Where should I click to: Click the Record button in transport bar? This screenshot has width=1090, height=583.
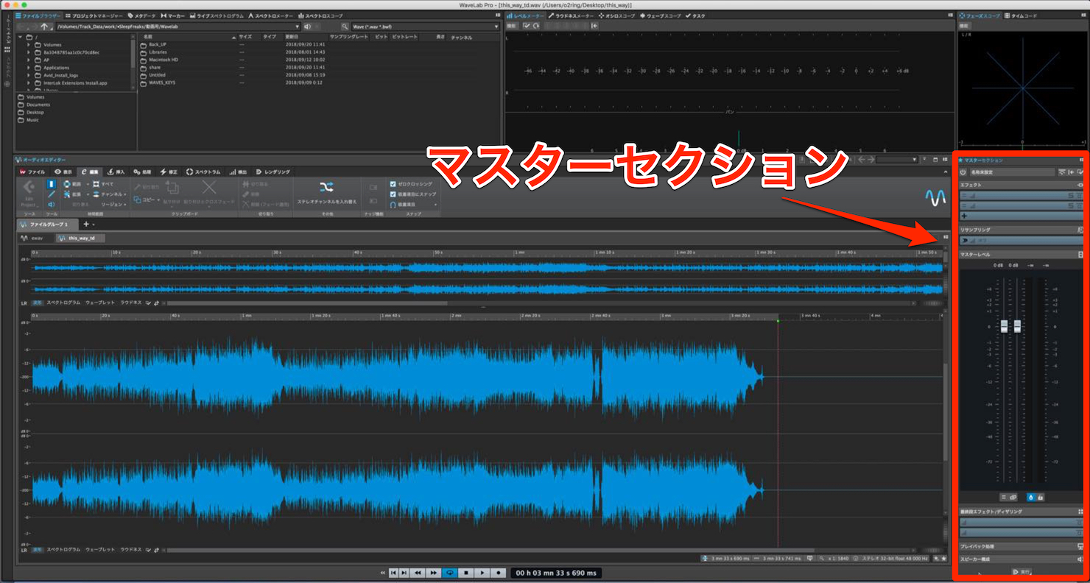pos(499,573)
